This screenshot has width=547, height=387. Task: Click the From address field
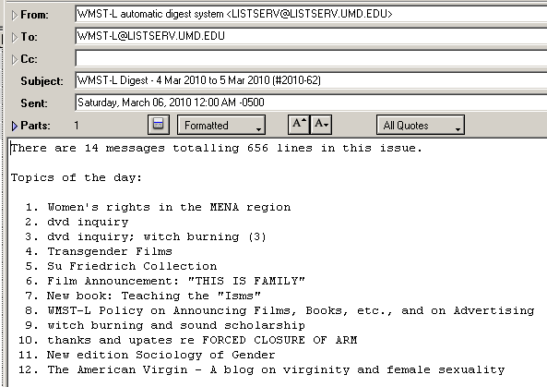[311, 14]
